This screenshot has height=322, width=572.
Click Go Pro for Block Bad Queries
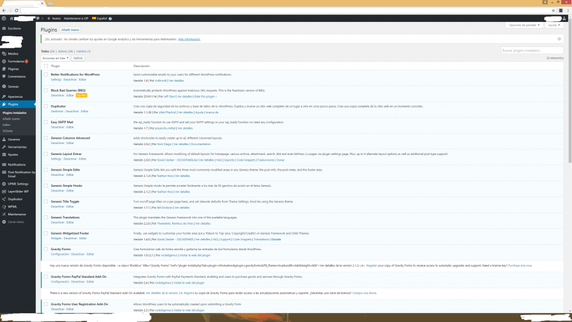pyautogui.click(x=81, y=95)
